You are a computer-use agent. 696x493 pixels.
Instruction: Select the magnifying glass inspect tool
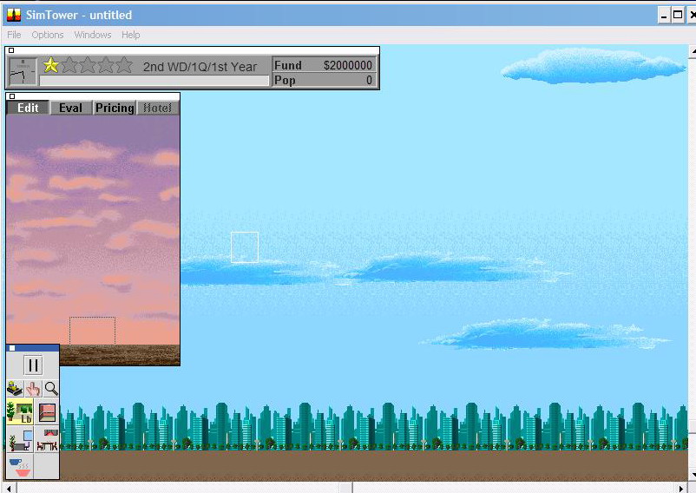coord(51,389)
